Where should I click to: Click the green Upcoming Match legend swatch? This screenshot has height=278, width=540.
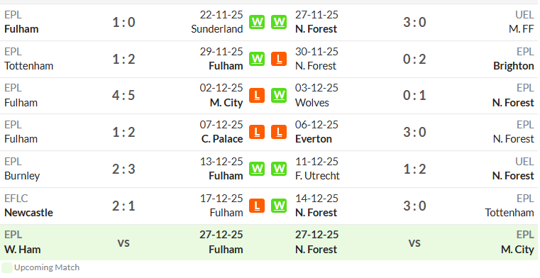[7, 267]
